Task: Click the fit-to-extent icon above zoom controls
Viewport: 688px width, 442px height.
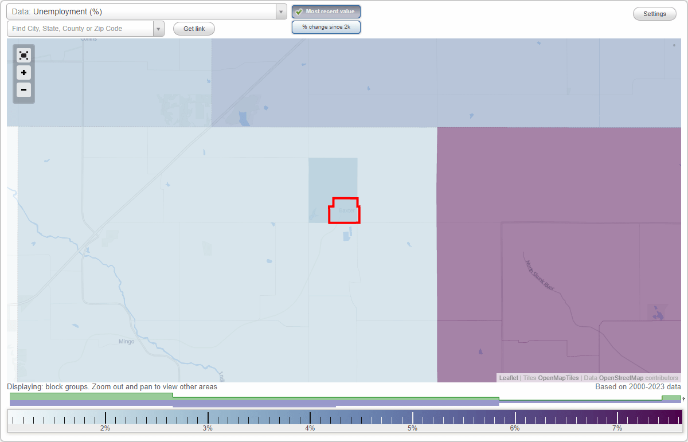Action: tap(24, 55)
